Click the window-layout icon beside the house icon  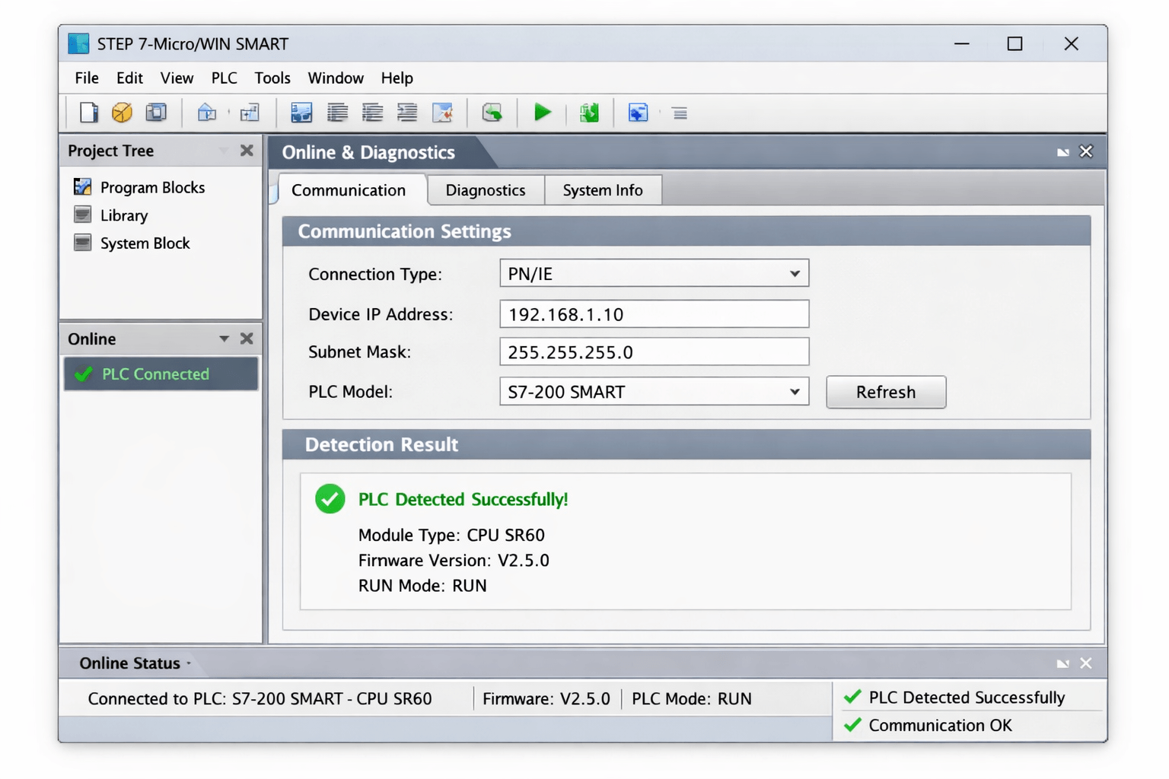pos(250,113)
